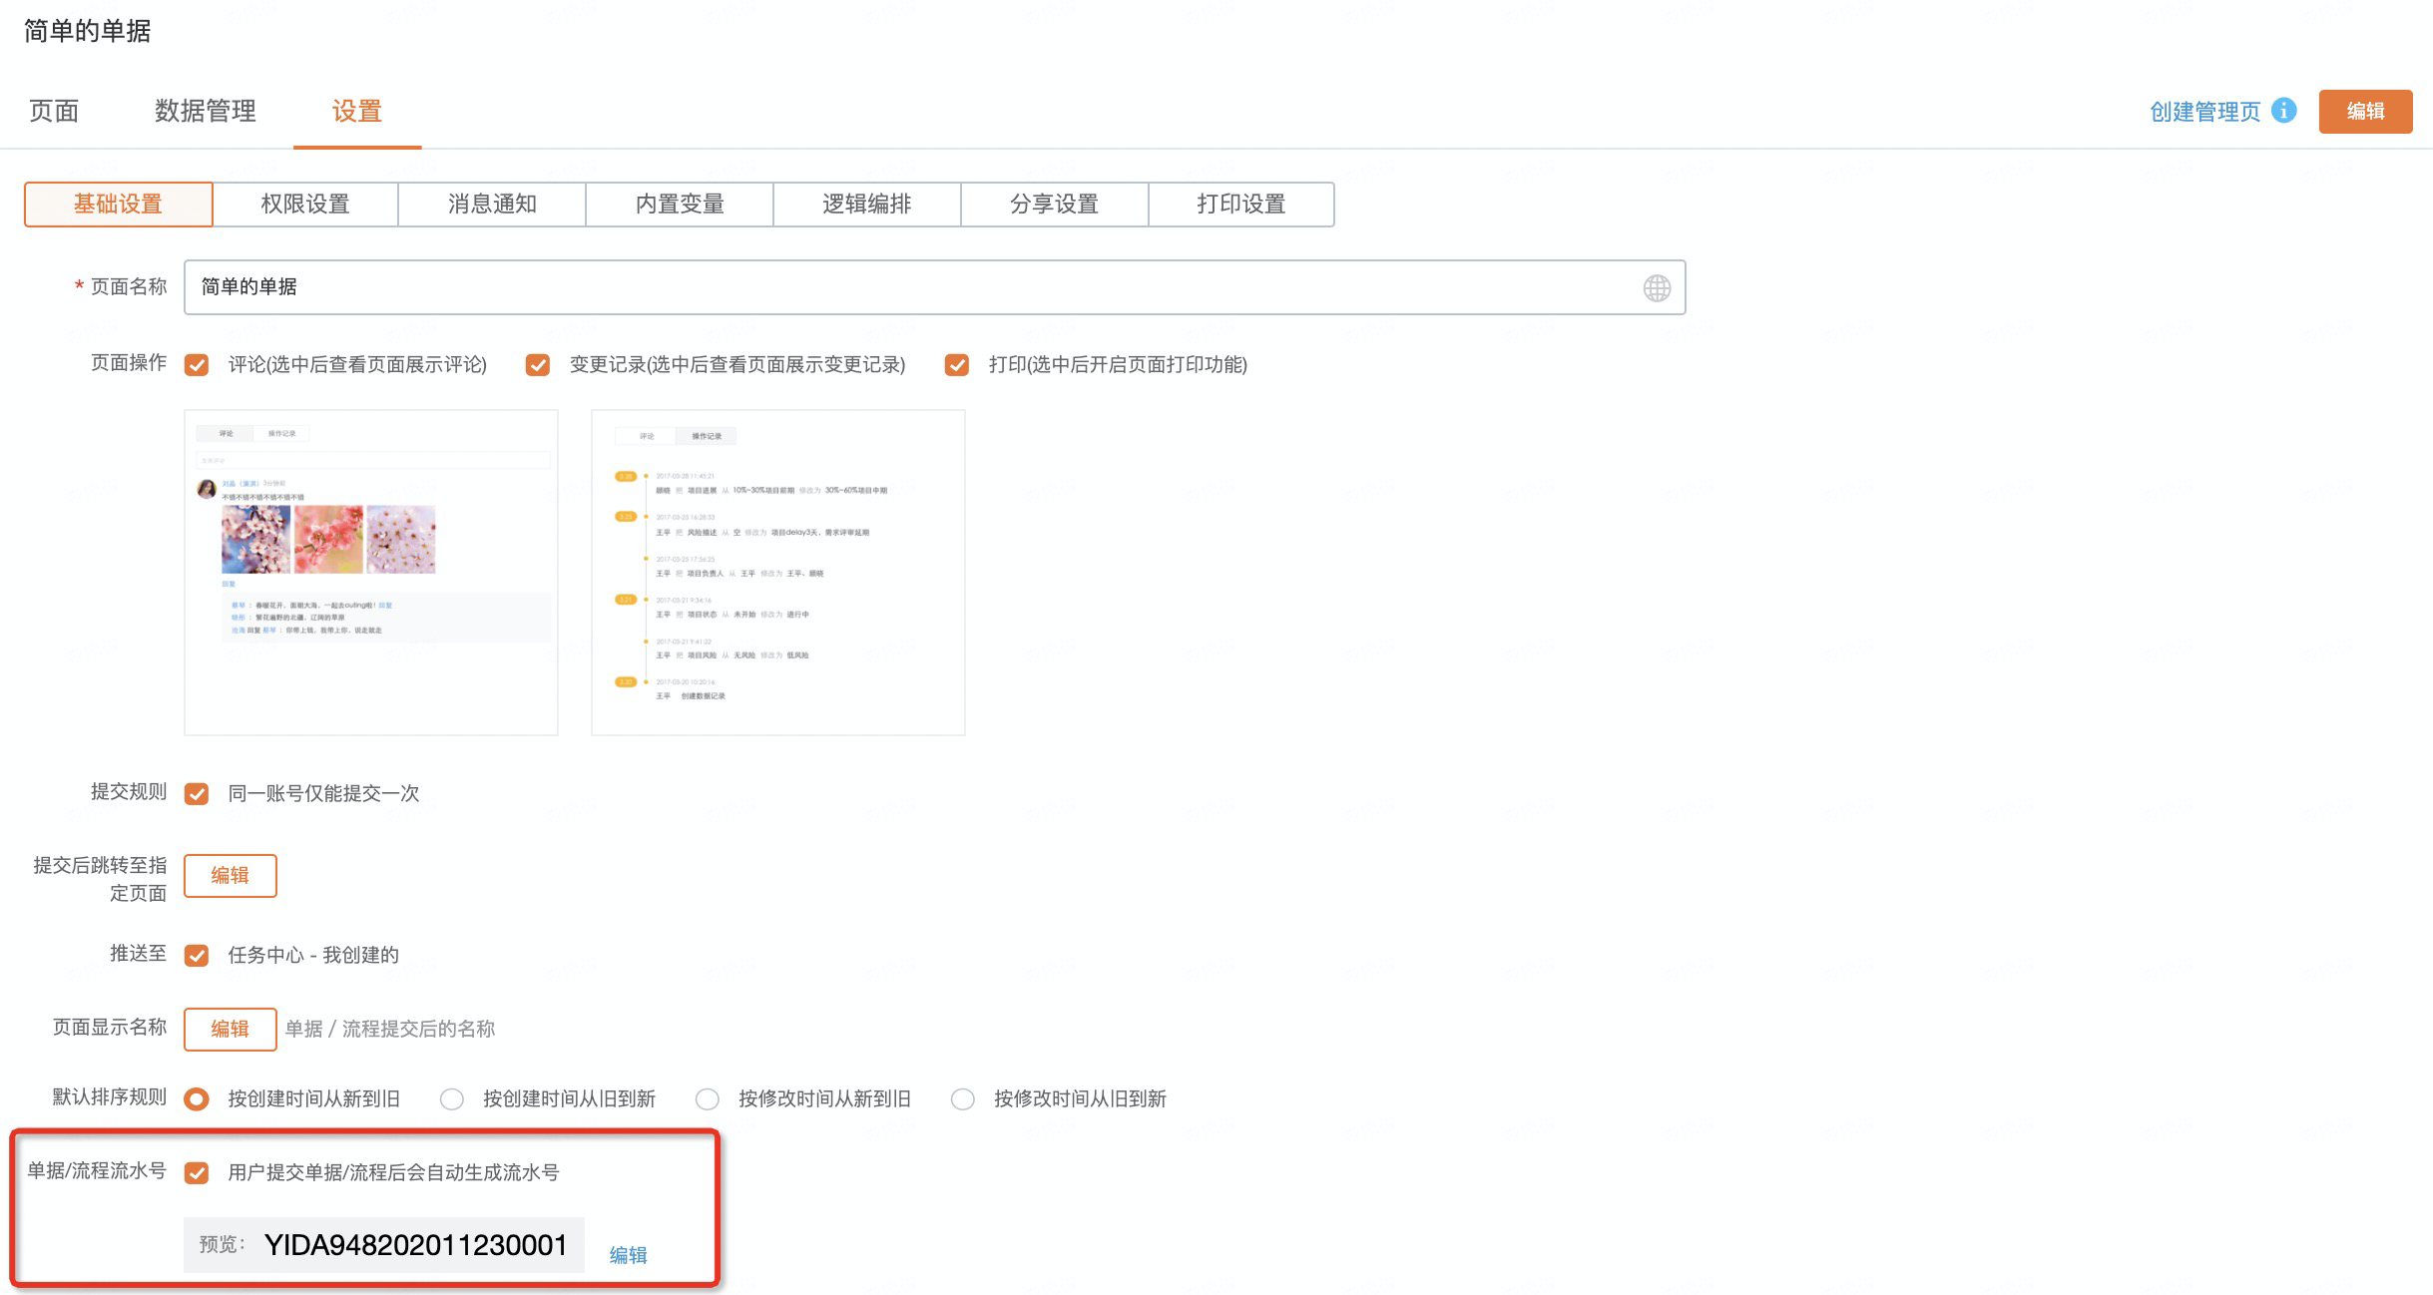Open the 打印设置 tab
The image size is (2433, 1295).
pos(1240,205)
